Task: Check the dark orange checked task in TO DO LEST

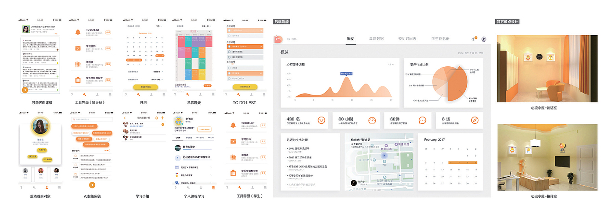Action: coord(245,47)
